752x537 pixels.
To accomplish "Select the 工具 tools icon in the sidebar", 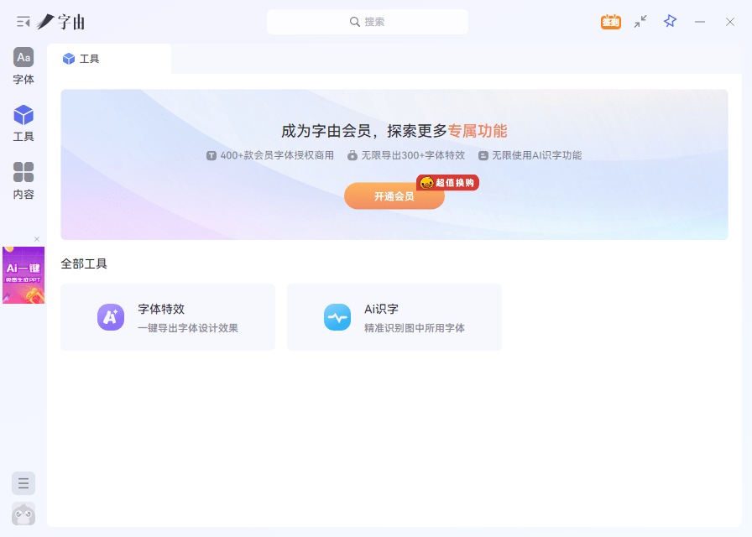I will [x=23, y=123].
